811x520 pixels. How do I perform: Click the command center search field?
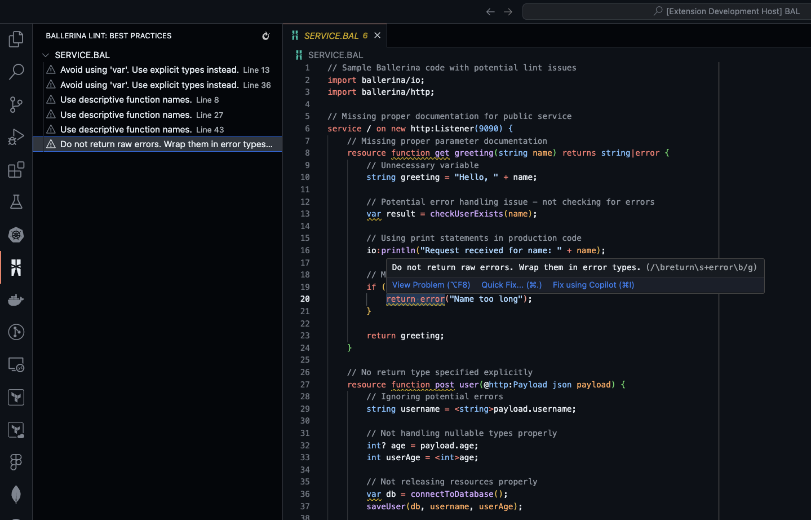point(666,11)
